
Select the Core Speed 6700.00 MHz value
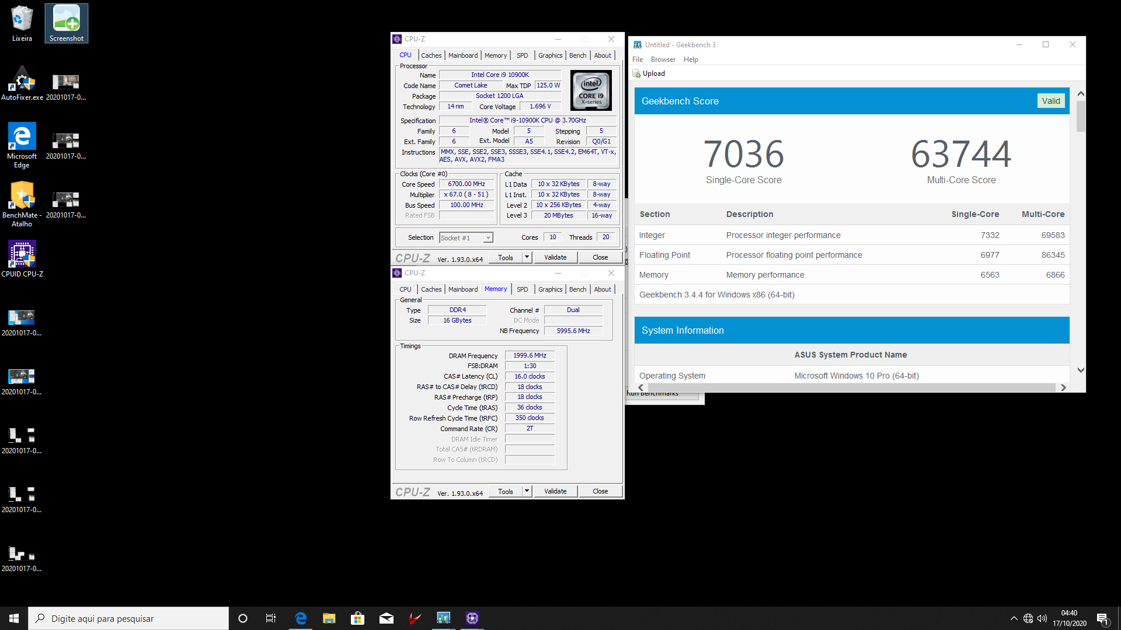[466, 184]
